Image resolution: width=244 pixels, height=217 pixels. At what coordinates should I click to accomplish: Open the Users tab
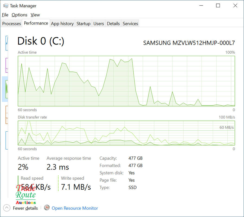coord(98,24)
